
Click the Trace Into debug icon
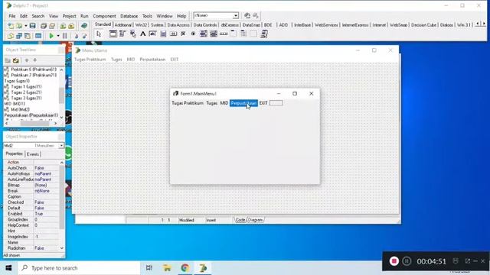pyautogui.click(x=76, y=36)
